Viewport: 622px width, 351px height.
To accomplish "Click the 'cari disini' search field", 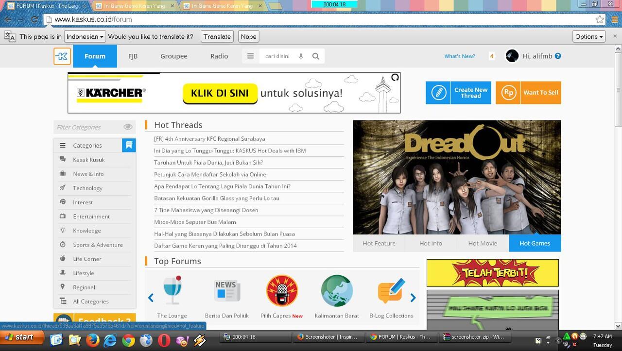I will pos(277,56).
